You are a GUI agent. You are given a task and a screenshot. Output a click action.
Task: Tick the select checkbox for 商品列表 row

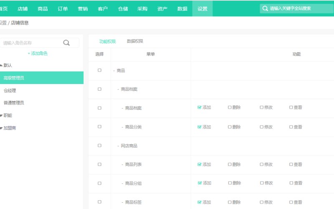99,164
